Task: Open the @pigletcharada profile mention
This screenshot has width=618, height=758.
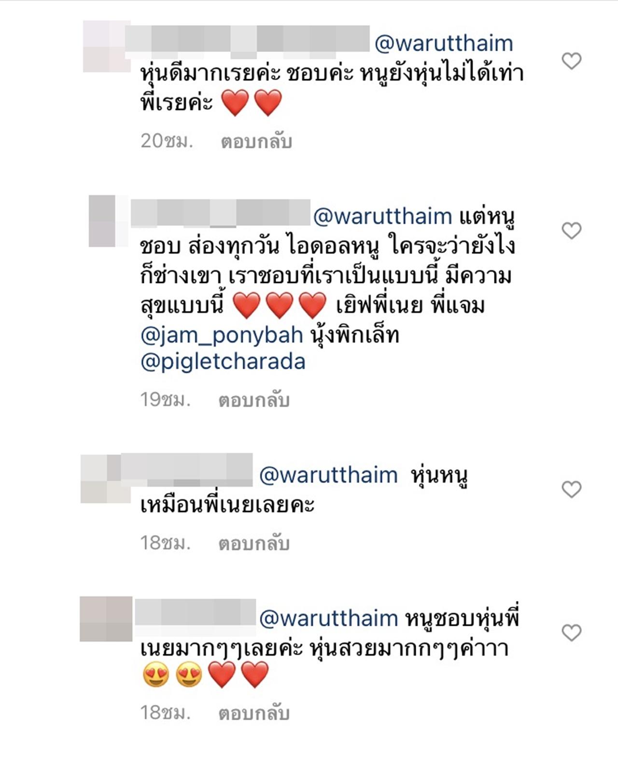Action: [223, 362]
